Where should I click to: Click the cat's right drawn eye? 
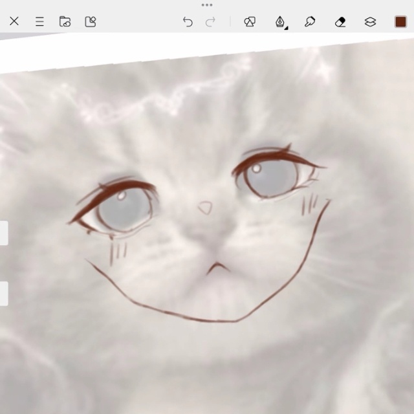coord(272,177)
